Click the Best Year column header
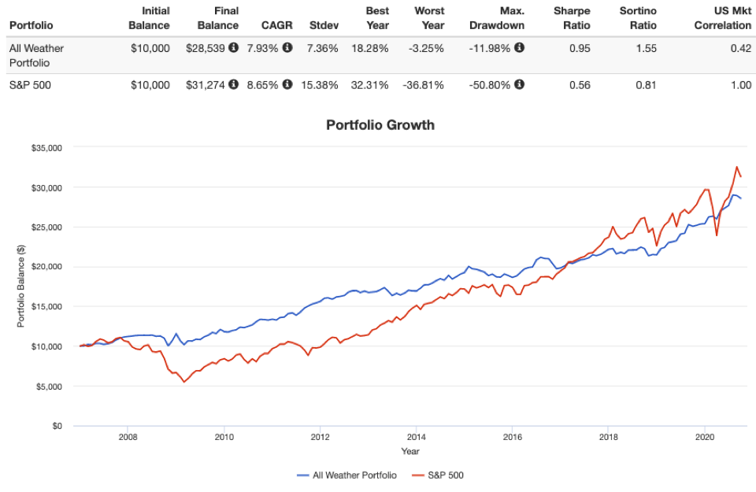 pyautogui.click(x=377, y=18)
